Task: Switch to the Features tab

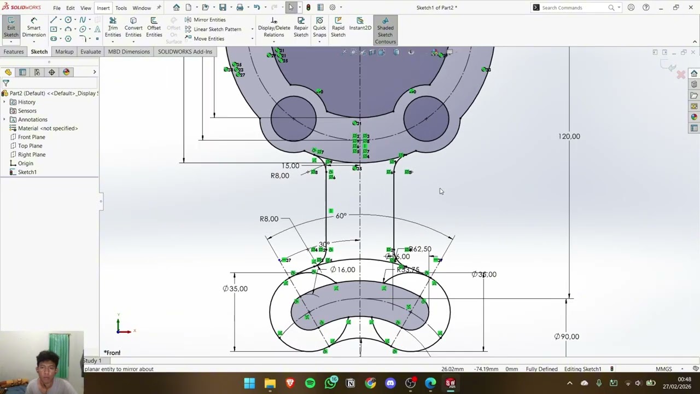Action: click(x=14, y=51)
